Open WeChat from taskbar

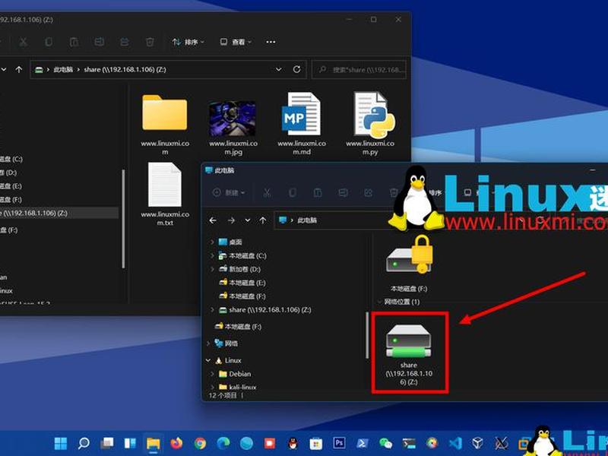(385, 443)
